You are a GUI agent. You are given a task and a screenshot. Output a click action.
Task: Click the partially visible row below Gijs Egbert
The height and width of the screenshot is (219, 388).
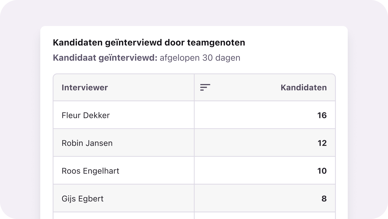124,216
